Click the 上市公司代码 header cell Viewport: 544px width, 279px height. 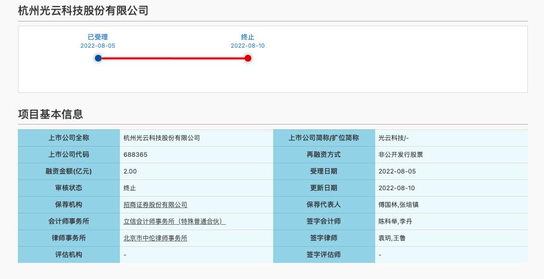(x=69, y=154)
